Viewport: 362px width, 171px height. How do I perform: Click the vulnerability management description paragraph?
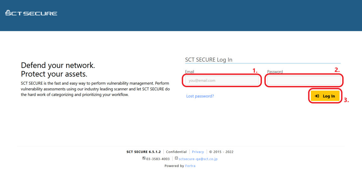[x=95, y=89]
